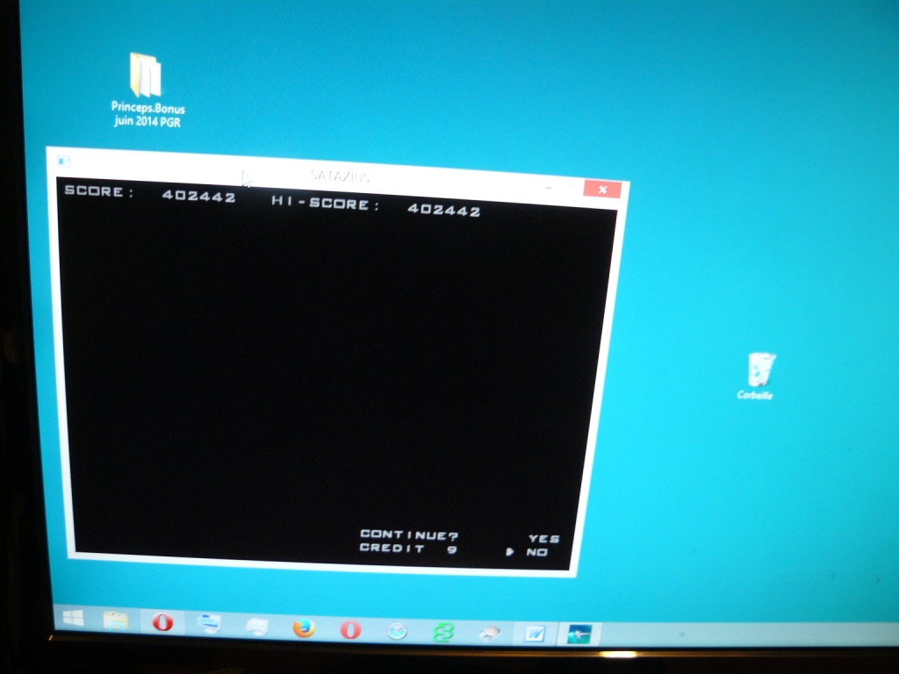Close the Satazius window with red X
This screenshot has width=899, height=674.
602,189
